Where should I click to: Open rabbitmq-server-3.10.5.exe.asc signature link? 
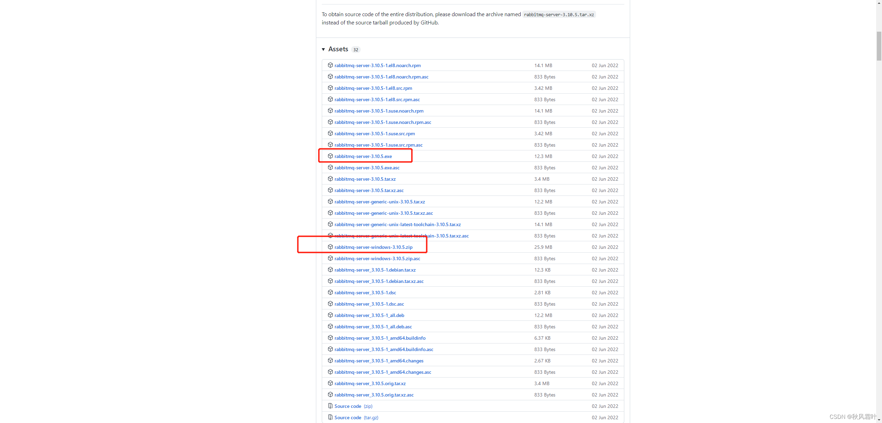coord(367,168)
